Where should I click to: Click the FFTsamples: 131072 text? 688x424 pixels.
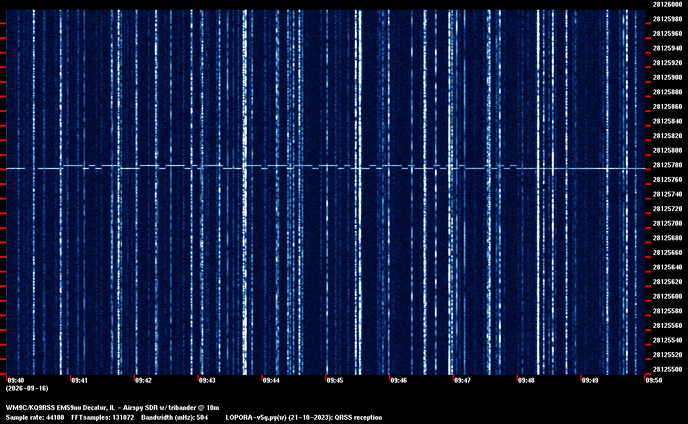[x=103, y=417]
